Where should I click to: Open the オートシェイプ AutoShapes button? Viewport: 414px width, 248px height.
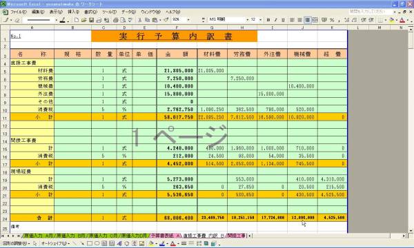tap(55, 243)
